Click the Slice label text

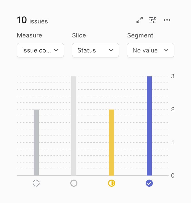79,35
